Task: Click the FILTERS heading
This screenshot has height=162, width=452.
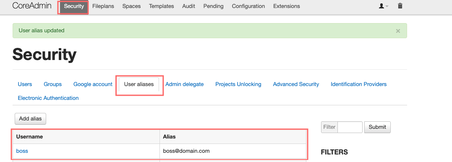Action: pyautogui.click(x=334, y=152)
